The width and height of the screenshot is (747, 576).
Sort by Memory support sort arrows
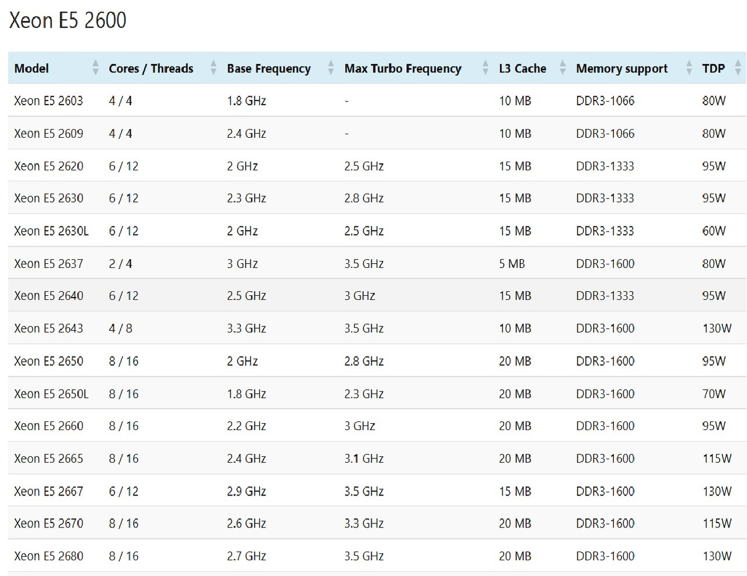[x=689, y=68]
